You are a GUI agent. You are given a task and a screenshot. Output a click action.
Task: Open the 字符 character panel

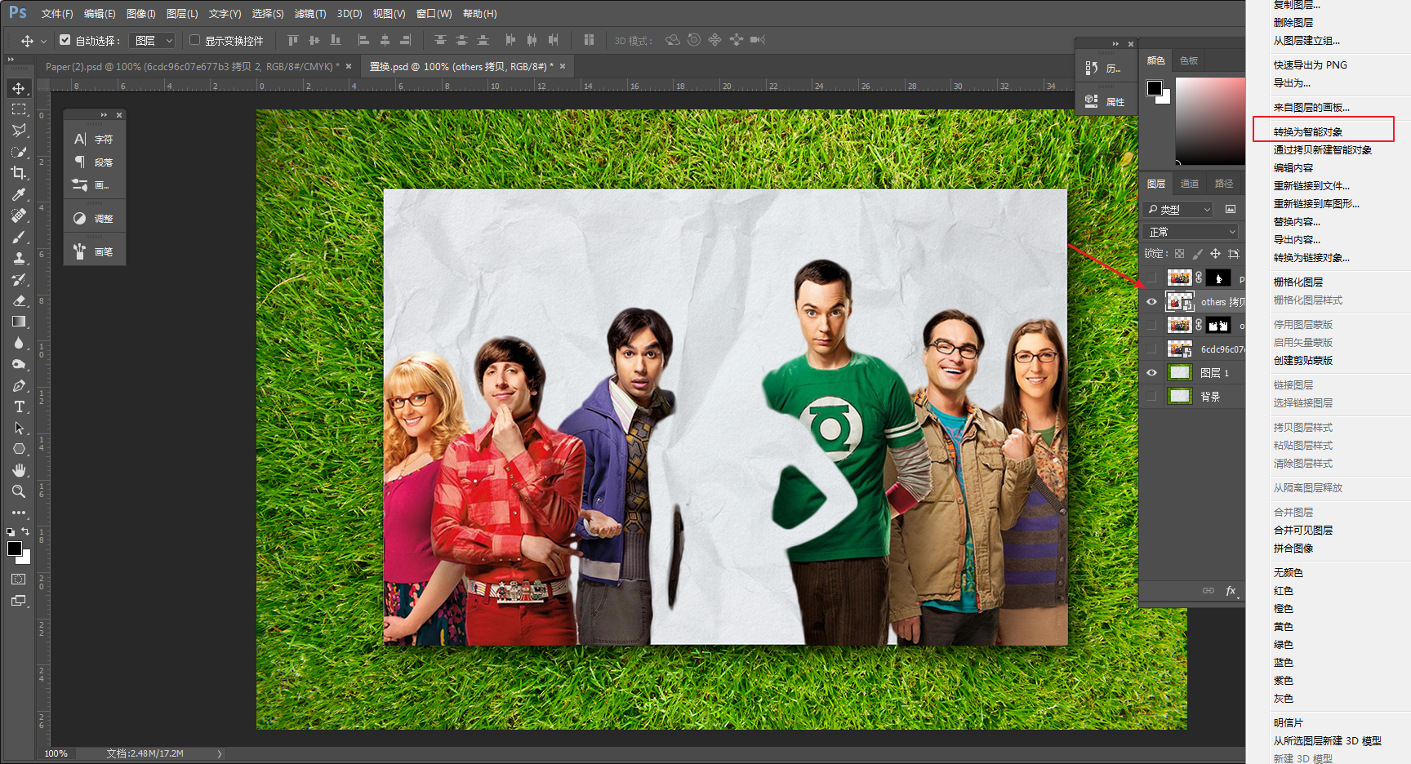[94, 139]
